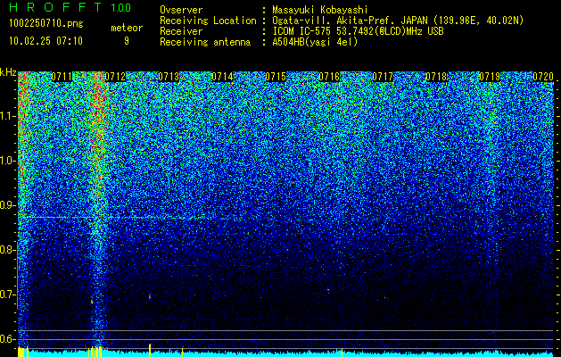Click the 0717 time marker
The width and height of the screenshot is (561, 357).
pyautogui.click(x=383, y=77)
